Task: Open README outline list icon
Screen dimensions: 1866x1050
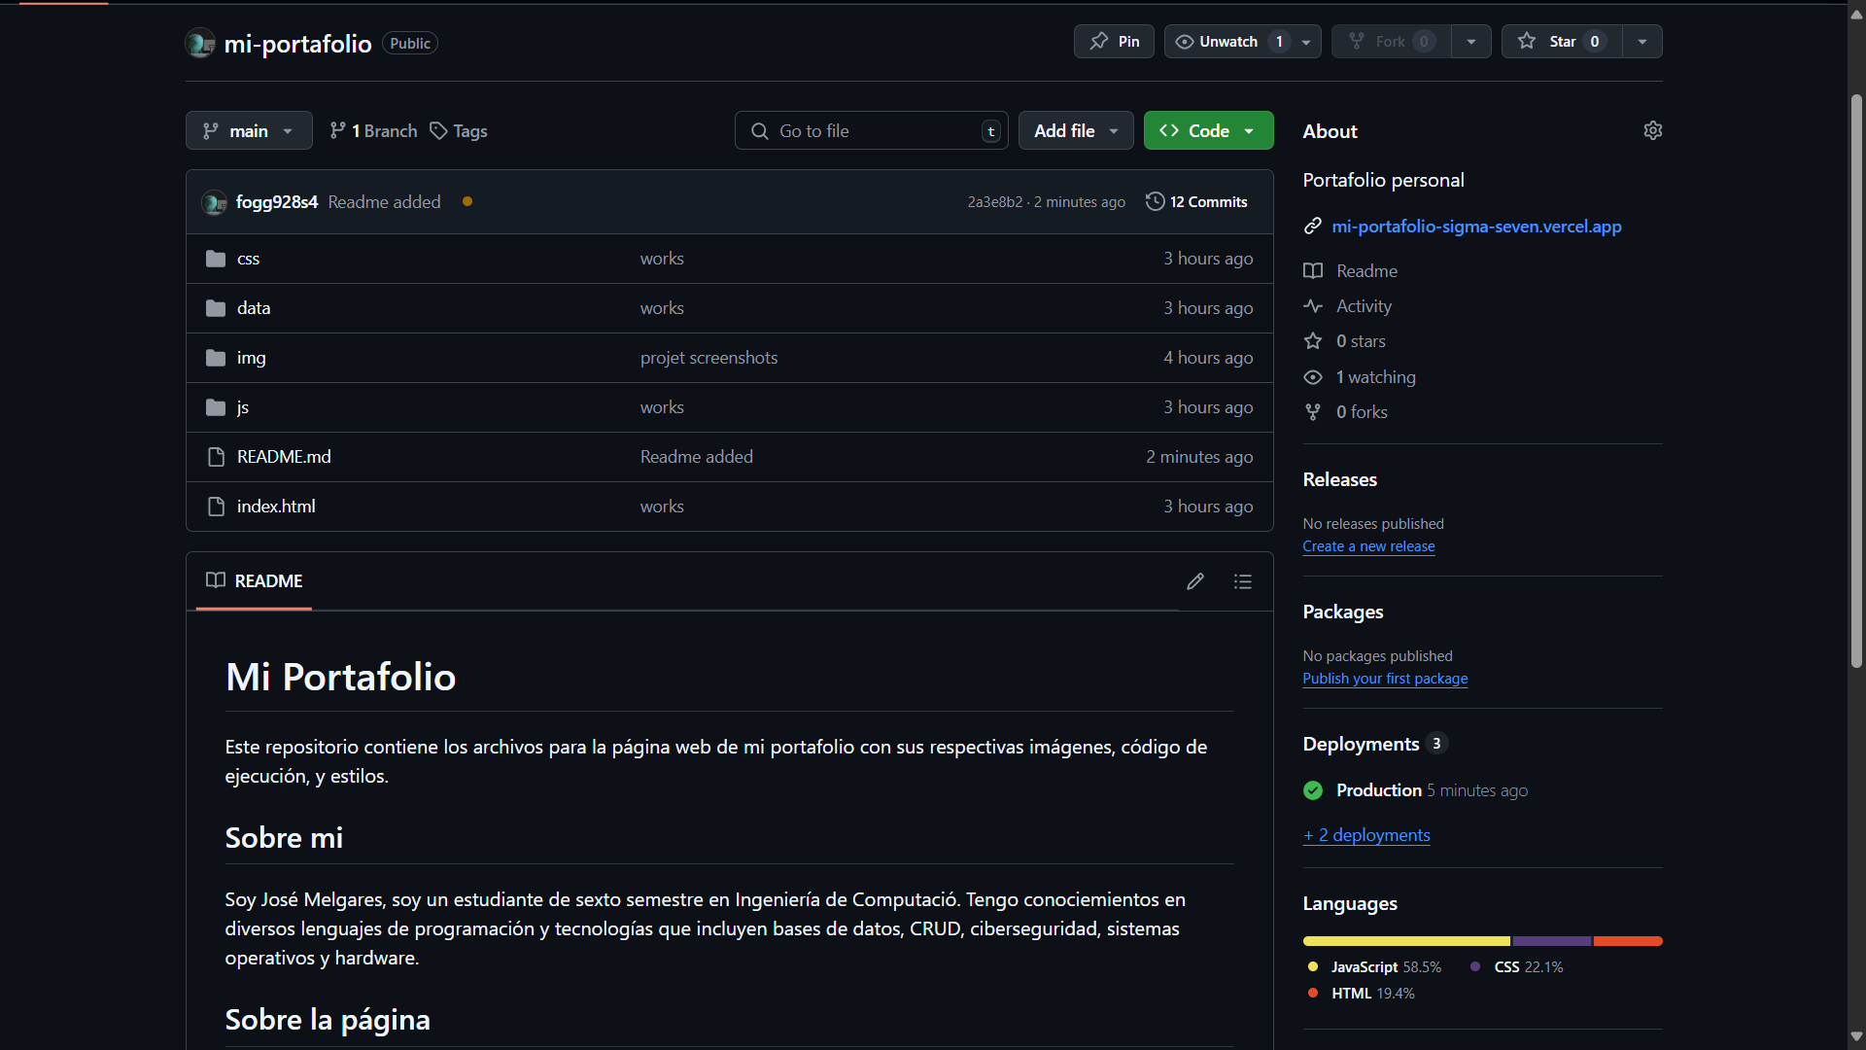Action: click(1242, 581)
